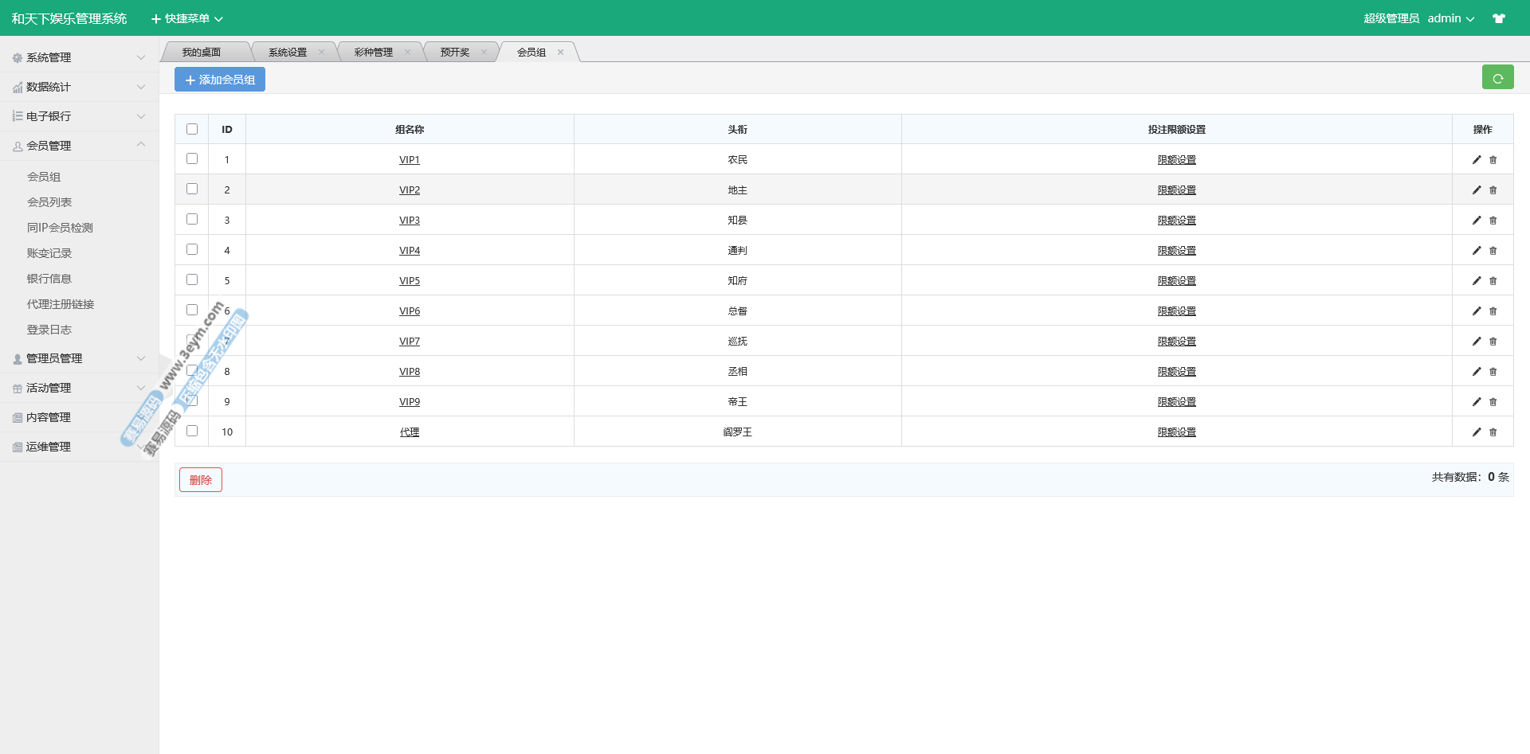This screenshot has height=754, width=1530.
Task: Toggle the select-all checkbox in table header
Action: tap(192, 129)
